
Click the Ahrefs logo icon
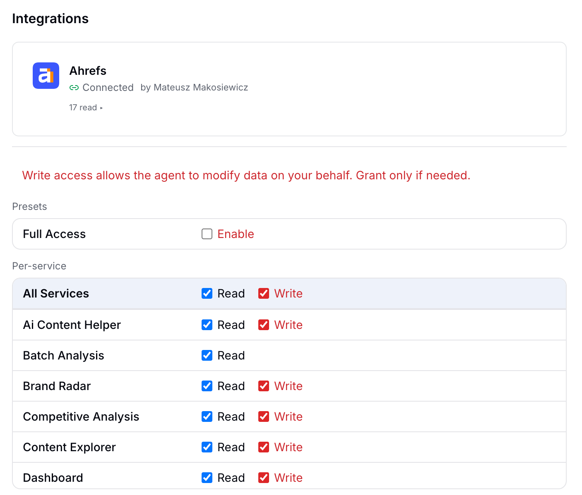pyautogui.click(x=46, y=76)
